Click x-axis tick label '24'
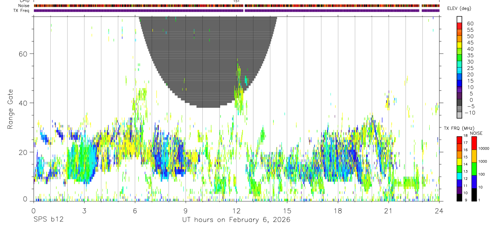Viewport: 494px width, 228px height. pos(439,211)
